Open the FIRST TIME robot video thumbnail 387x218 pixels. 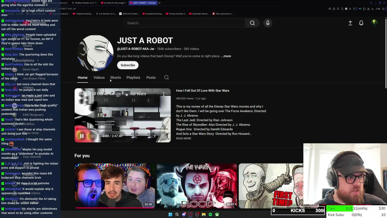(271, 186)
